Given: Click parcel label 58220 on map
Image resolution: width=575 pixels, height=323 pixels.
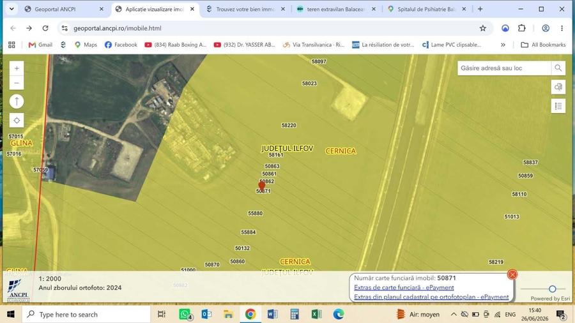Looking at the screenshot, I should (x=289, y=125).
